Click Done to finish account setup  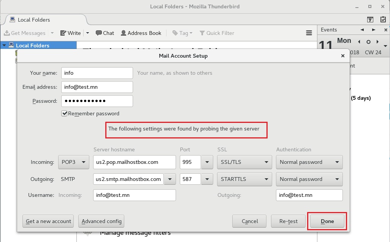tap(327, 221)
